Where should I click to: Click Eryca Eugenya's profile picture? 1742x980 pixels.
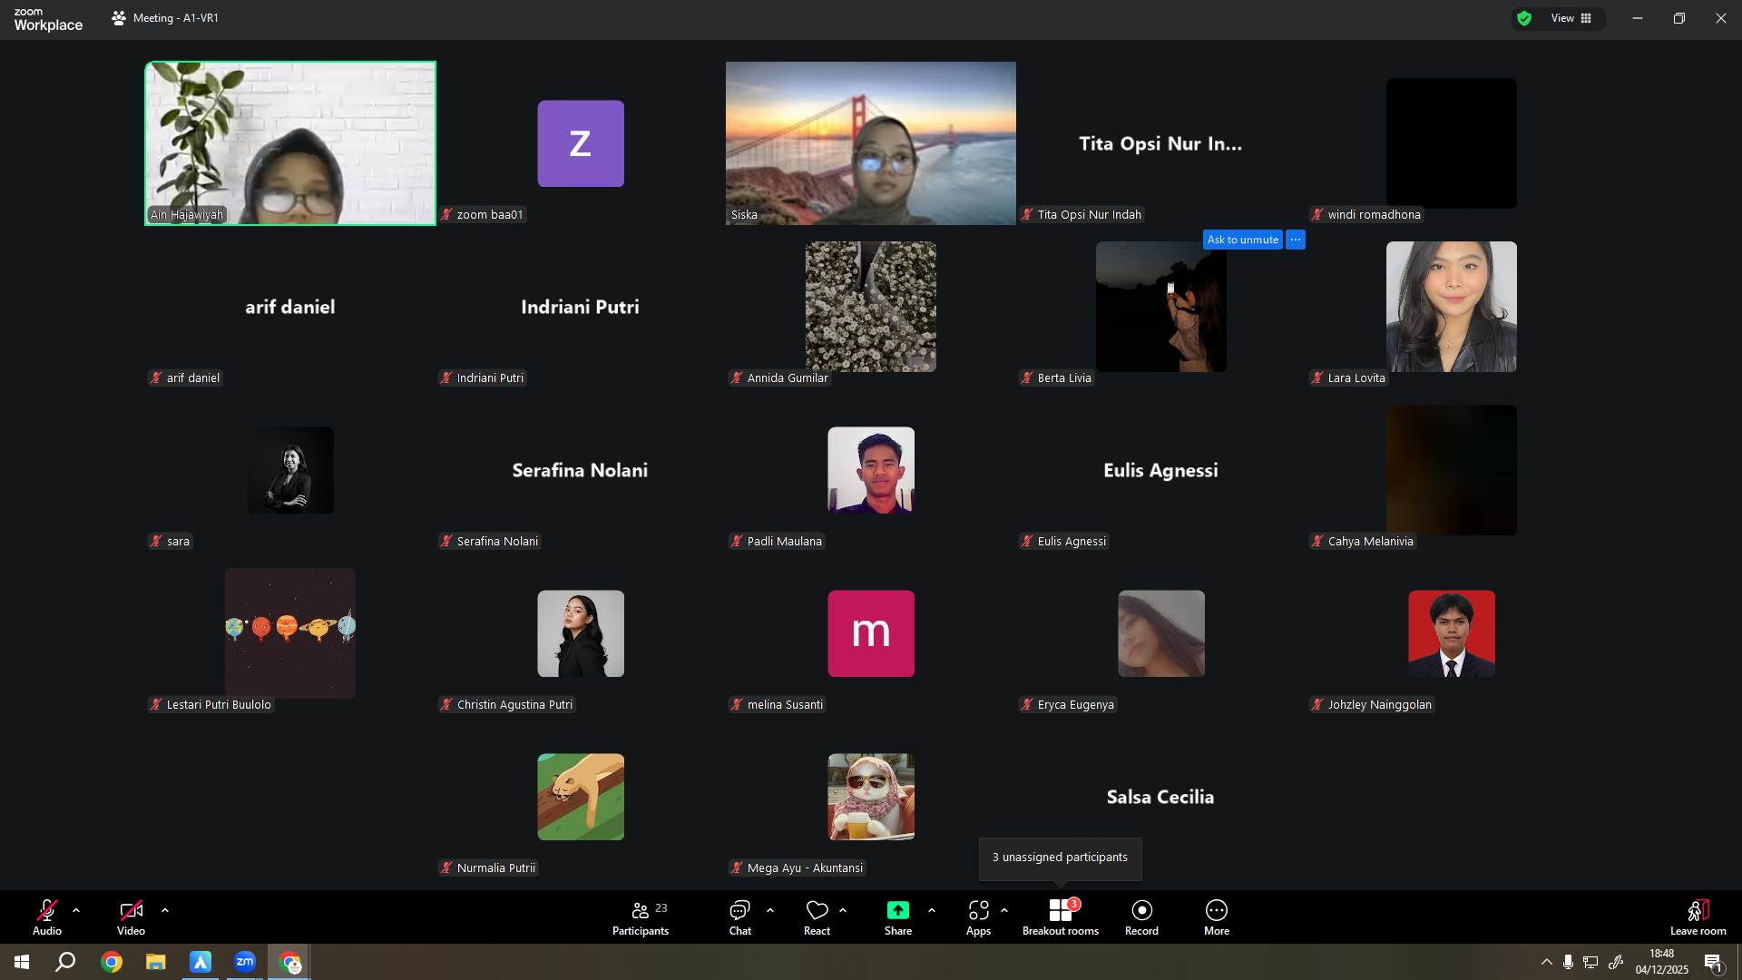(x=1161, y=633)
